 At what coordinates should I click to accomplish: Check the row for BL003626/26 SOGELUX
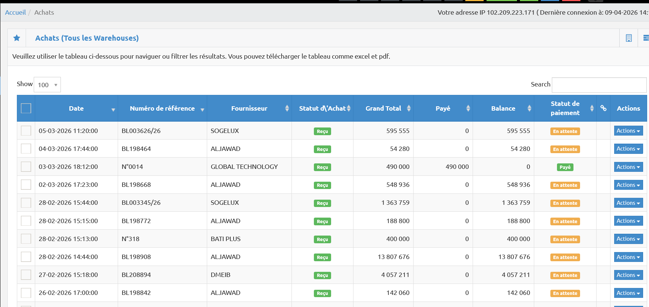26,131
